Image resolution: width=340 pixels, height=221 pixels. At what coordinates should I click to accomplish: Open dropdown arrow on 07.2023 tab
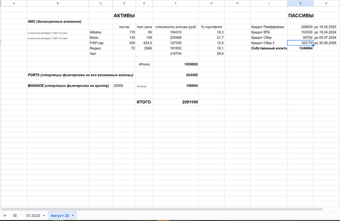[x=44, y=216]
